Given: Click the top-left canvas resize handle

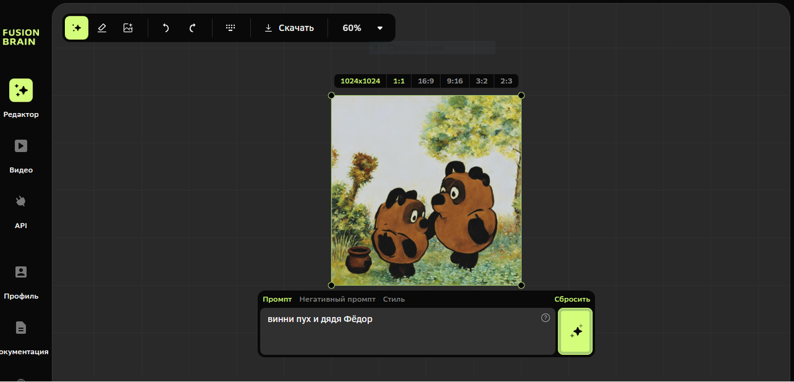Looking at the screenshot, I should click(x=331, y=96).
